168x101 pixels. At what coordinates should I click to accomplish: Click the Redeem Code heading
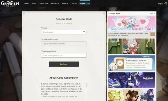point(64,19)
